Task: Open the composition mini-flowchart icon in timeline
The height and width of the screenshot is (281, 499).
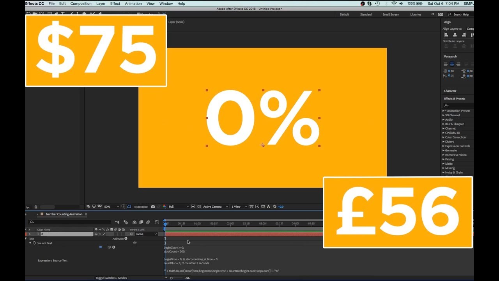Action: (117, 222)
